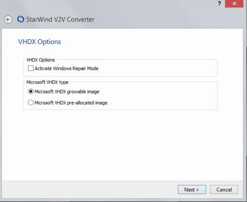Click the VHDX Options page heading
Screen dimensions: 247x202
(40, 42)
